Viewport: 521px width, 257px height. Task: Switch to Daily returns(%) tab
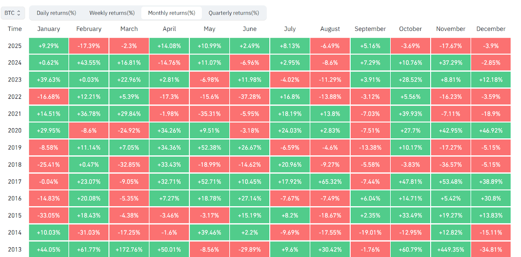[x=56, y=13]
